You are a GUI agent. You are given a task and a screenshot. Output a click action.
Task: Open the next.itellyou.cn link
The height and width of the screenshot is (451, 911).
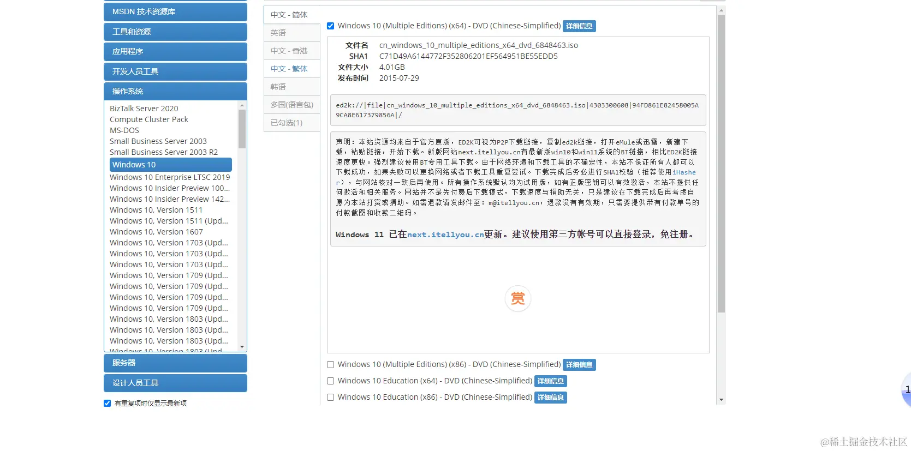coord(445,234)
